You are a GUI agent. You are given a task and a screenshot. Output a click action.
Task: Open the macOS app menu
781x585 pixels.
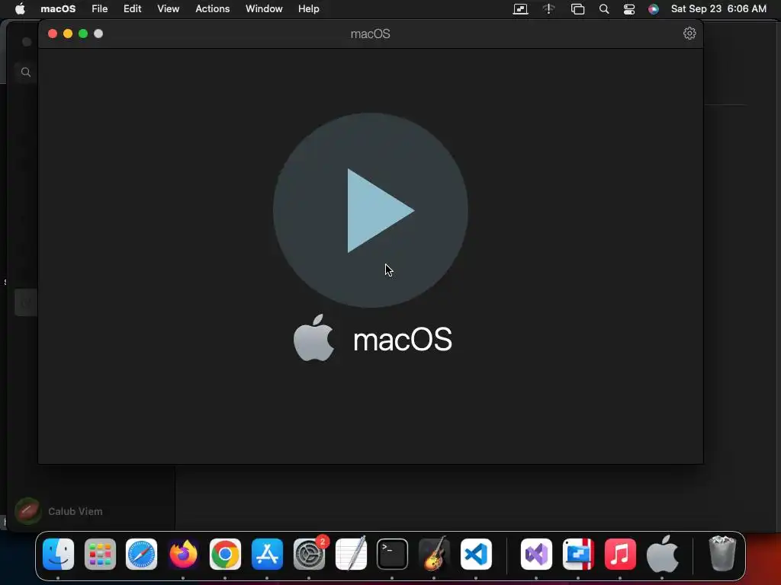(x=58, y=9)
